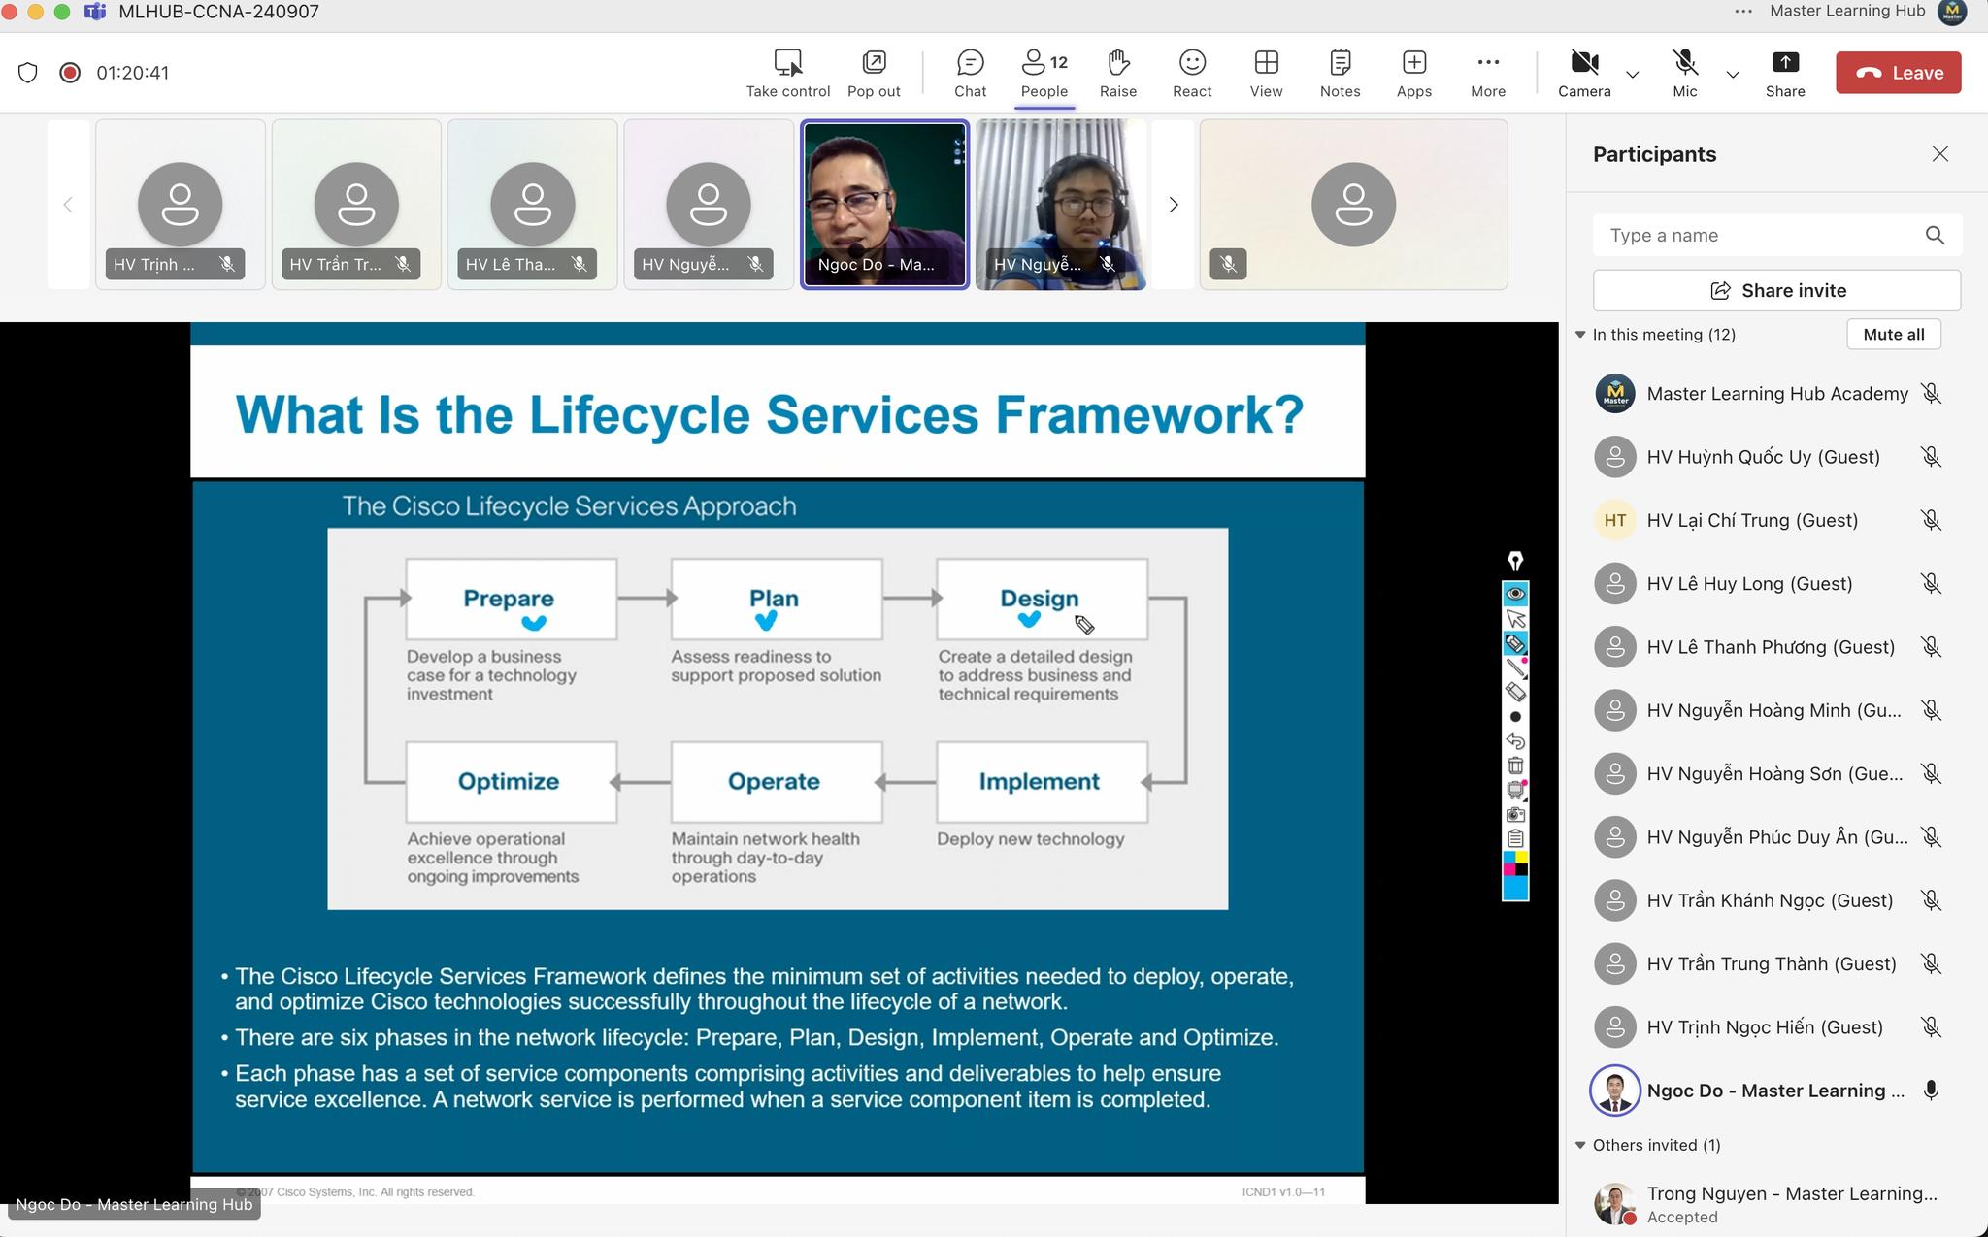Screen dimensions: 1988x1237
Task: Pop out the shared content
Action: [874, 73]
